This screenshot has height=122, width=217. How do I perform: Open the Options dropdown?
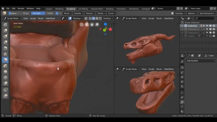point(192,14)
